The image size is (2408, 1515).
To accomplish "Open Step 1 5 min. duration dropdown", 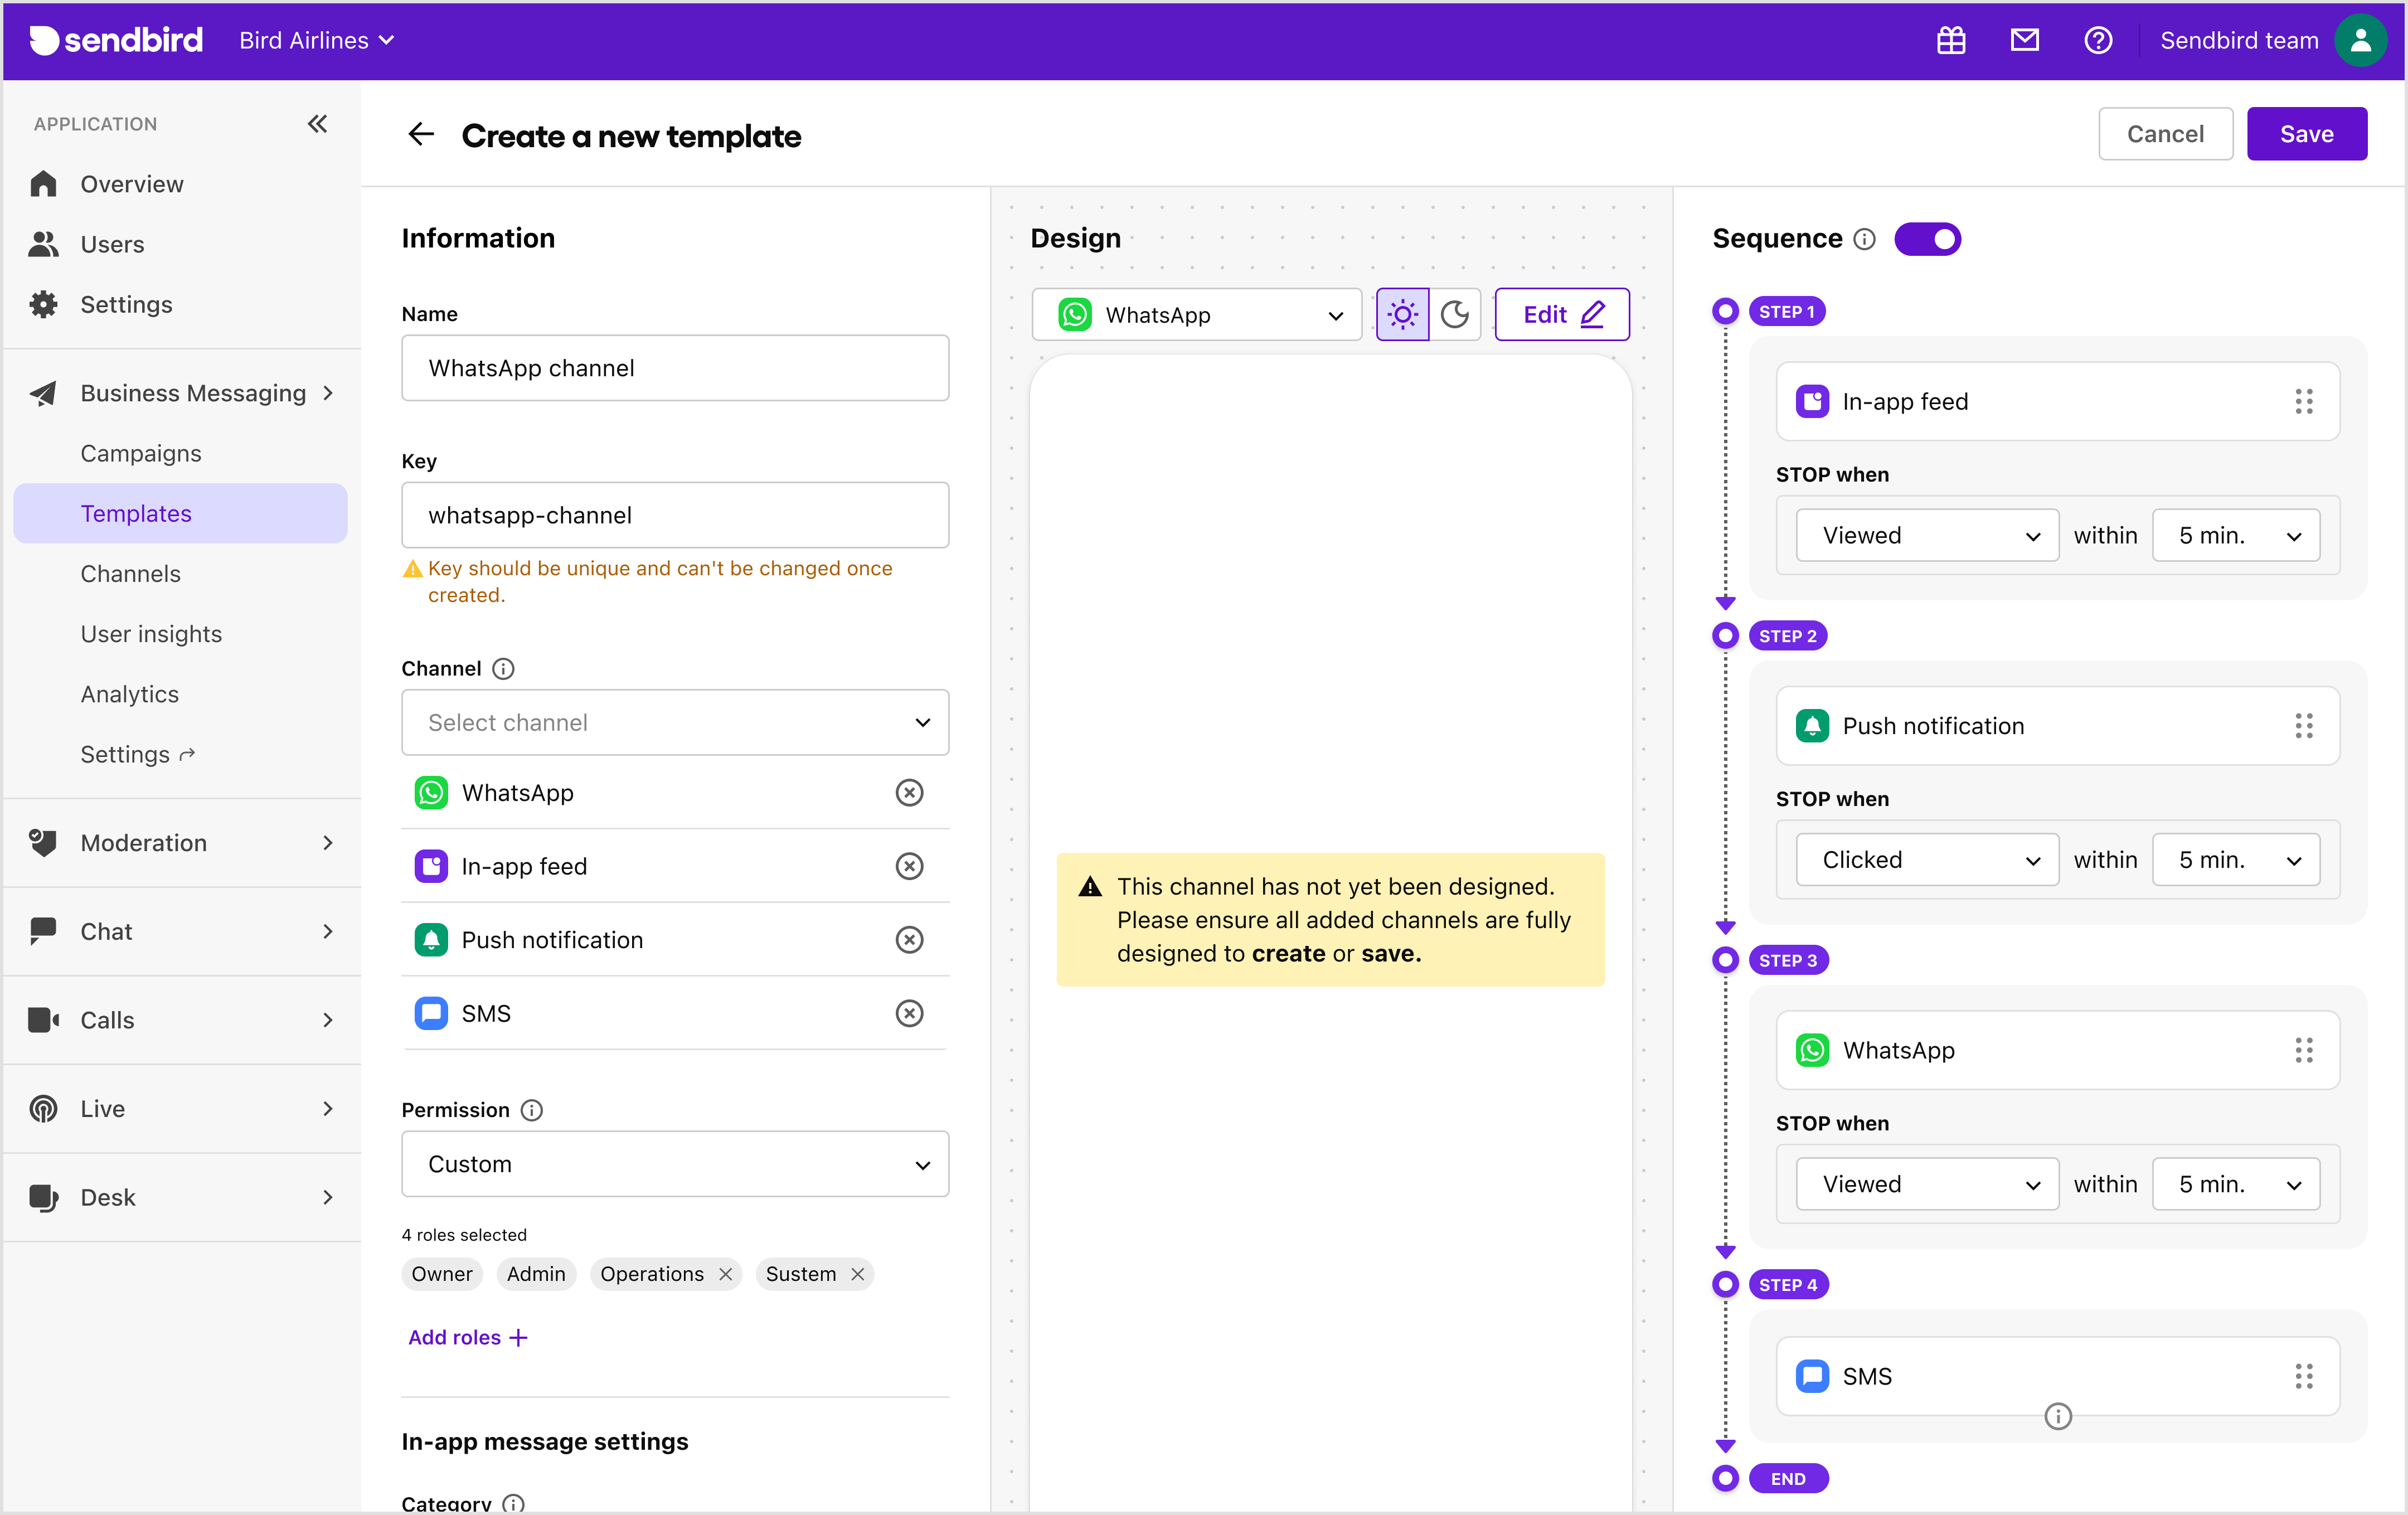I will tap(2236, 535).
